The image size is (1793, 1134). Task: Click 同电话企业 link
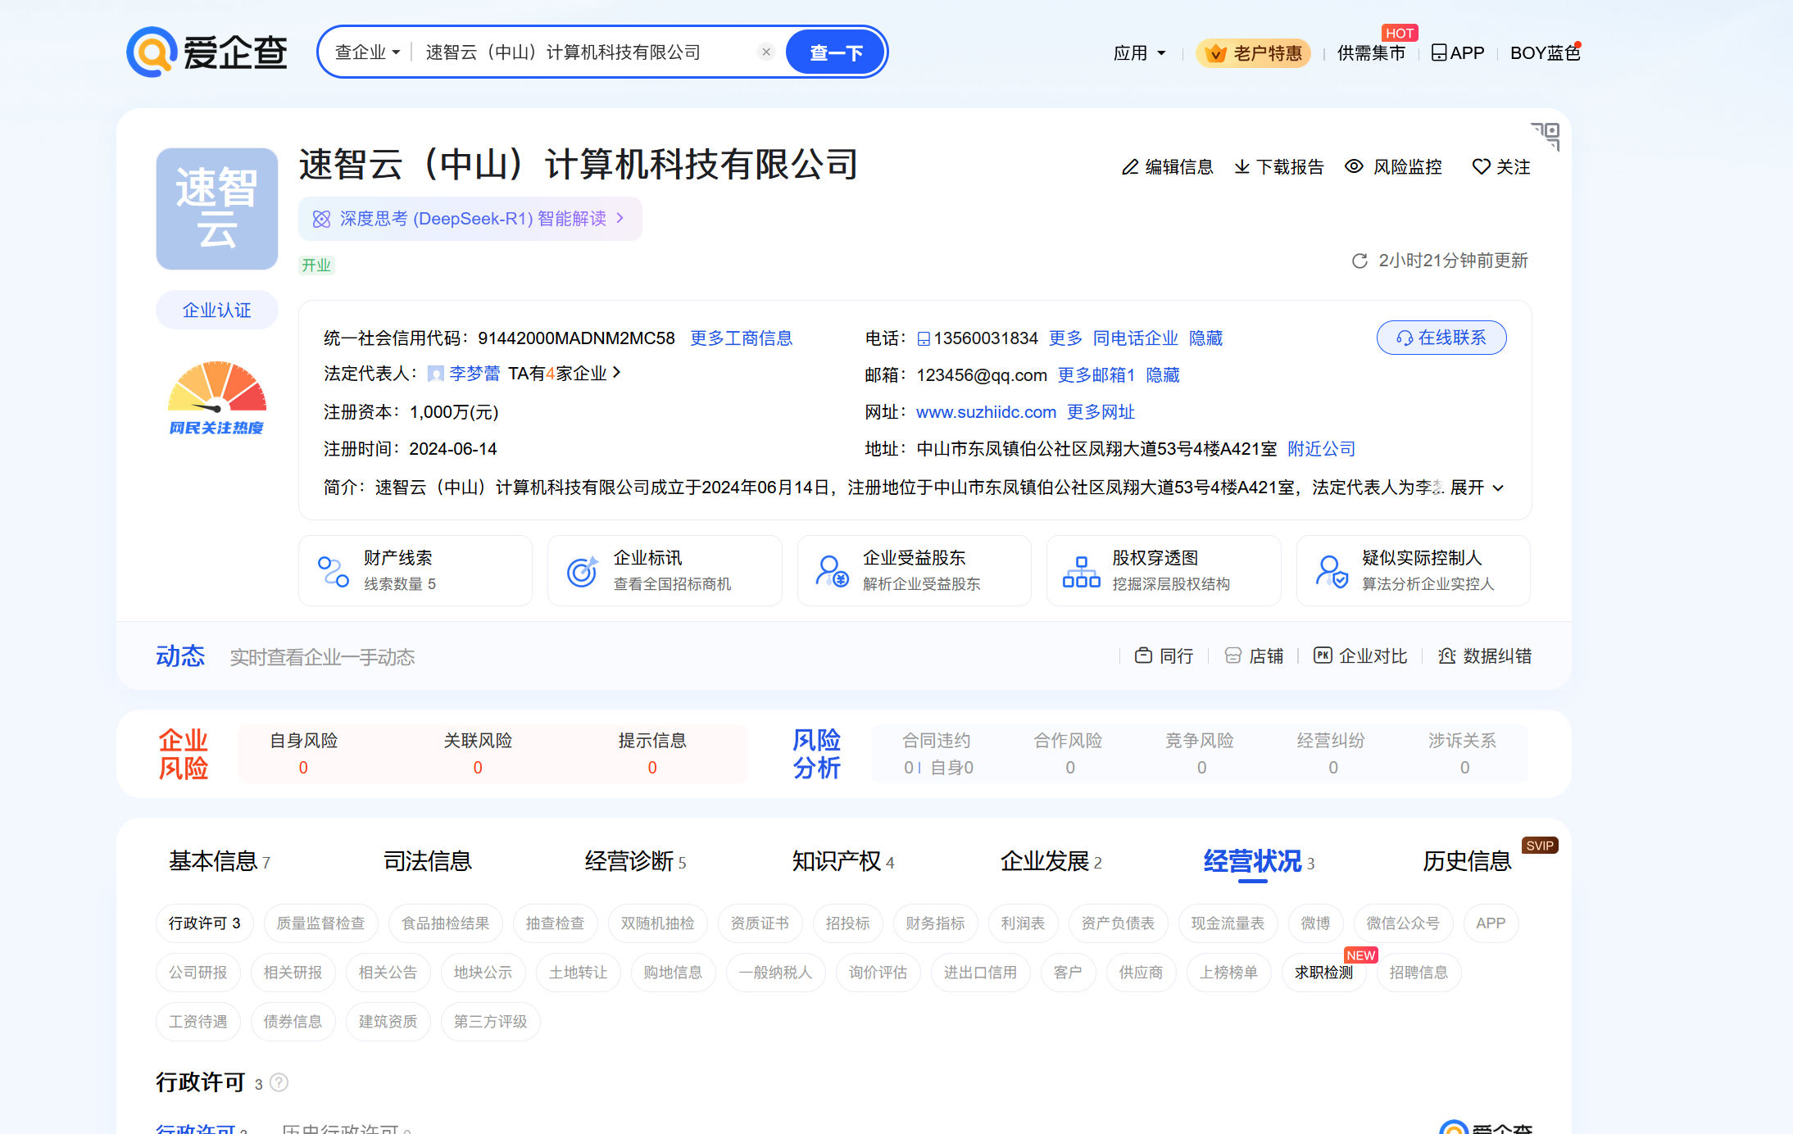(x=1135, y=338)
